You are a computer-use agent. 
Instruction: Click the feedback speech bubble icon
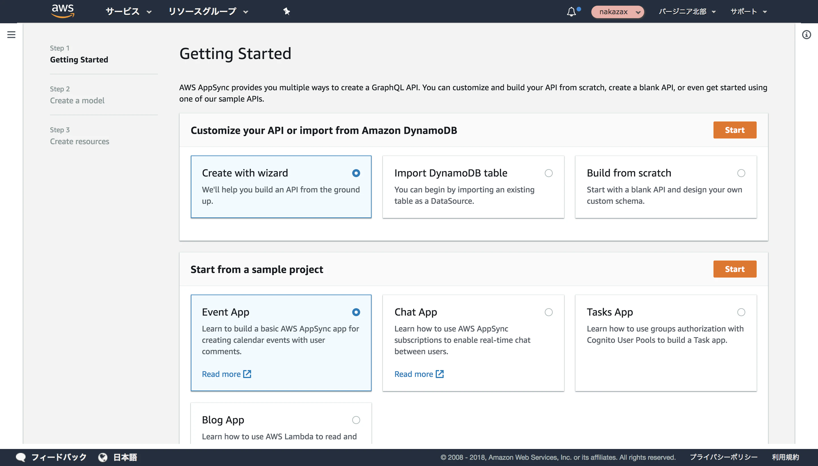[x=21, y=457]
